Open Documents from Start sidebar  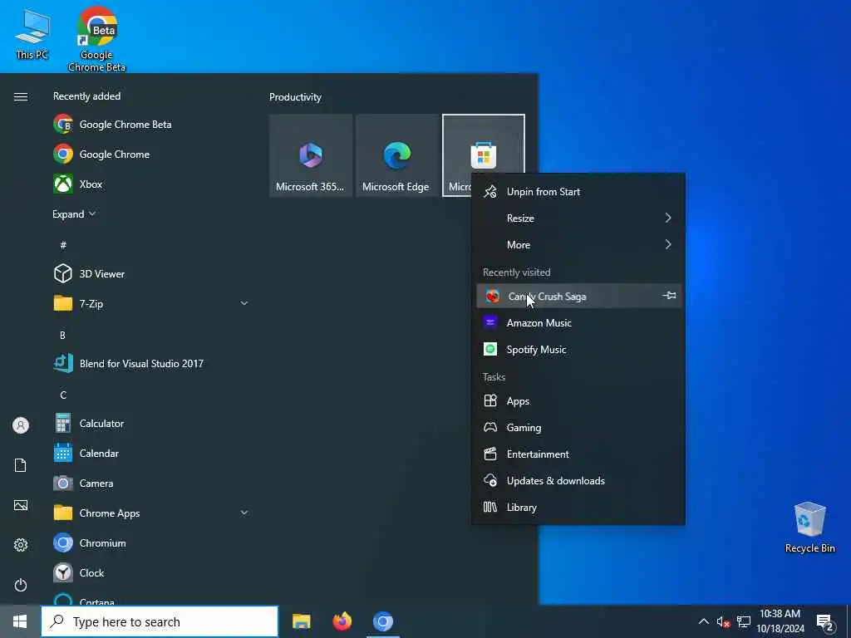pos(21,465)
